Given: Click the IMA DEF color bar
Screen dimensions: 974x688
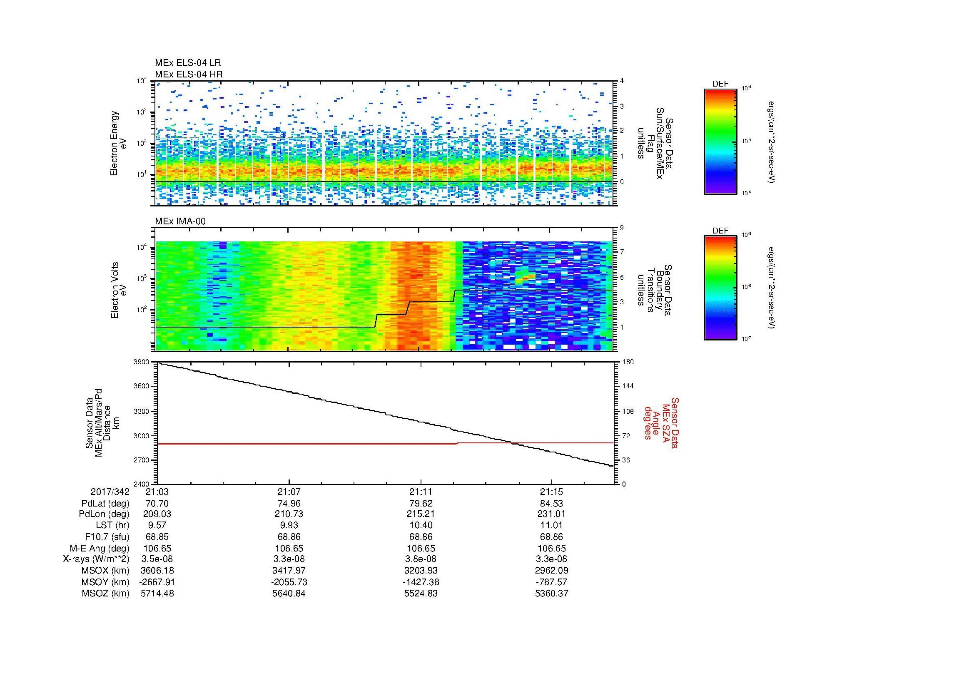Looking at the screenshot, I should [720, 288].
